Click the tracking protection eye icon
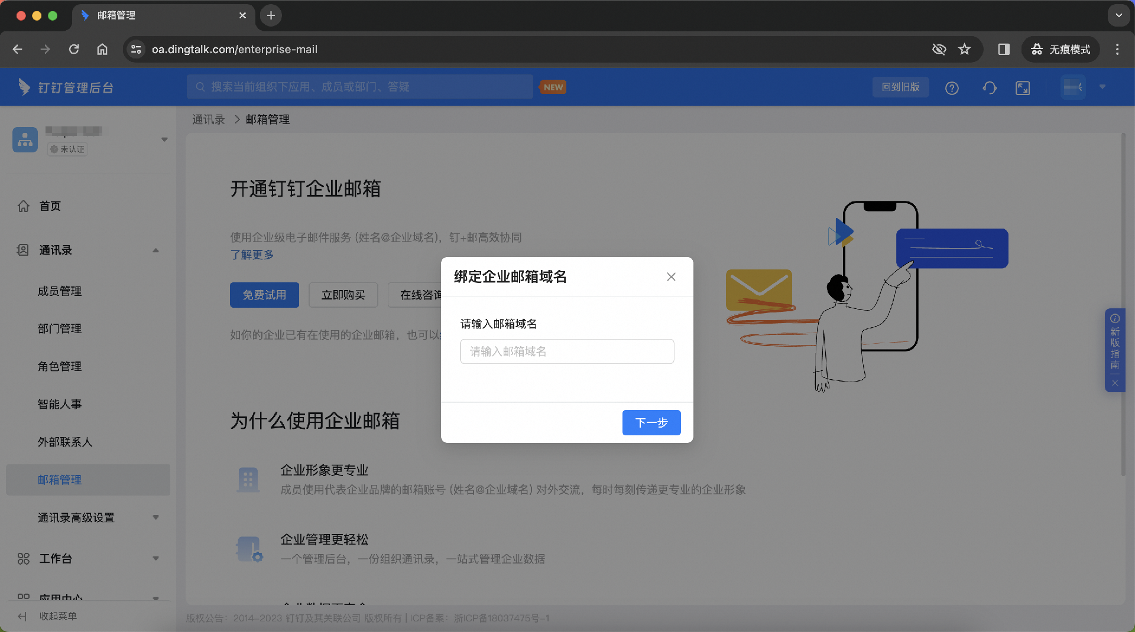 click(x=939, y=49)
